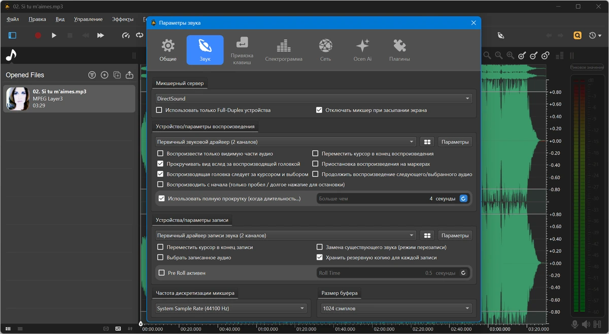Expand the DirectSound mixer server dropdown
The height and width of the screenshot is (334, 609).
tap(314, 99)
